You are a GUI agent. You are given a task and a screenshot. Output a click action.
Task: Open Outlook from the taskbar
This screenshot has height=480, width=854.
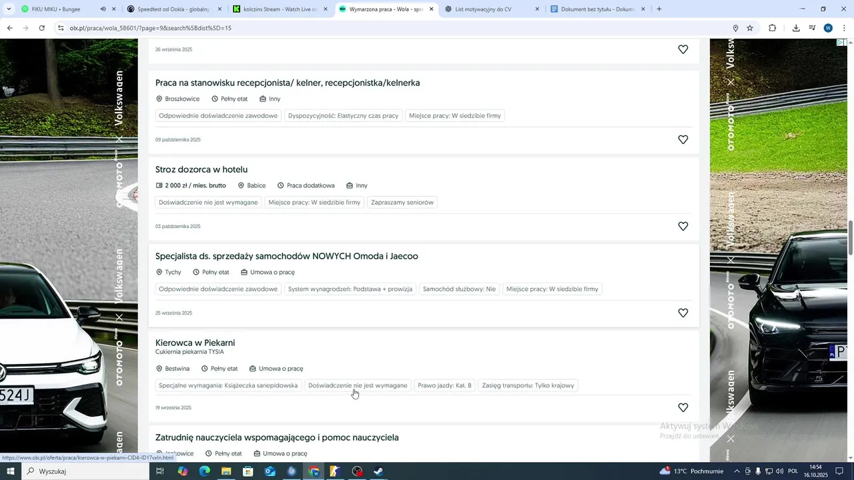pyautogui.click(x=270, y=471)
